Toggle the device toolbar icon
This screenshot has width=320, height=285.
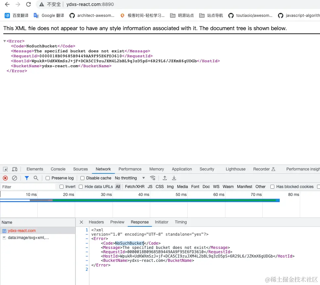pyautogui.click(x=15, y=169)
